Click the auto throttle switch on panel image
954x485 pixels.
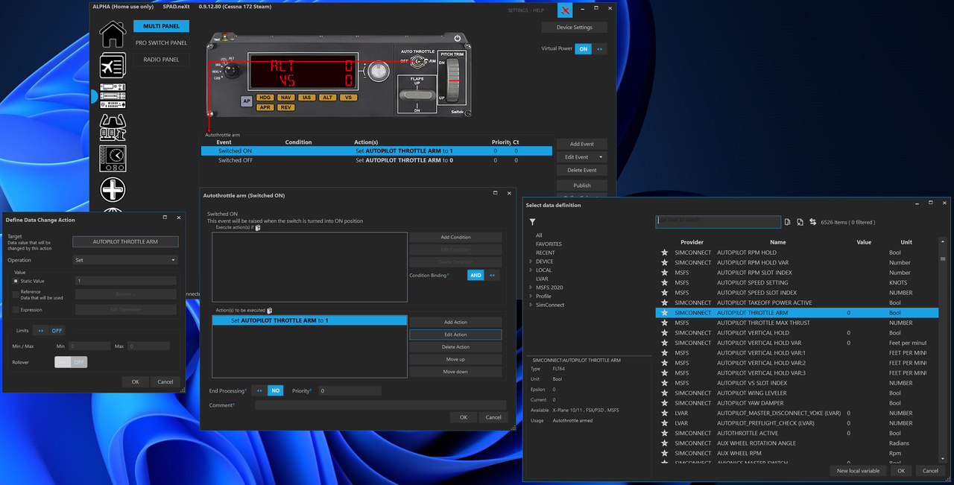419,61
